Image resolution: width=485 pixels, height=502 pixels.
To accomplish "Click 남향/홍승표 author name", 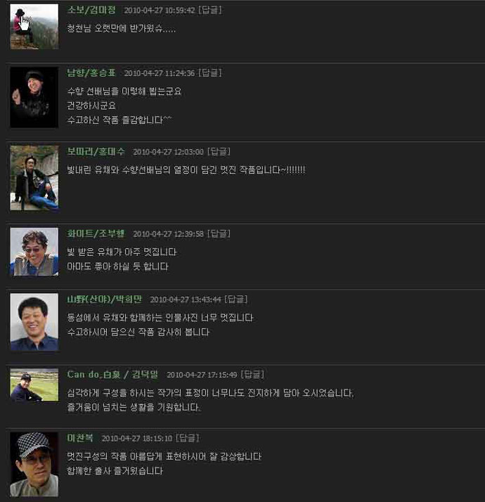I will click(x=91, y=72).
